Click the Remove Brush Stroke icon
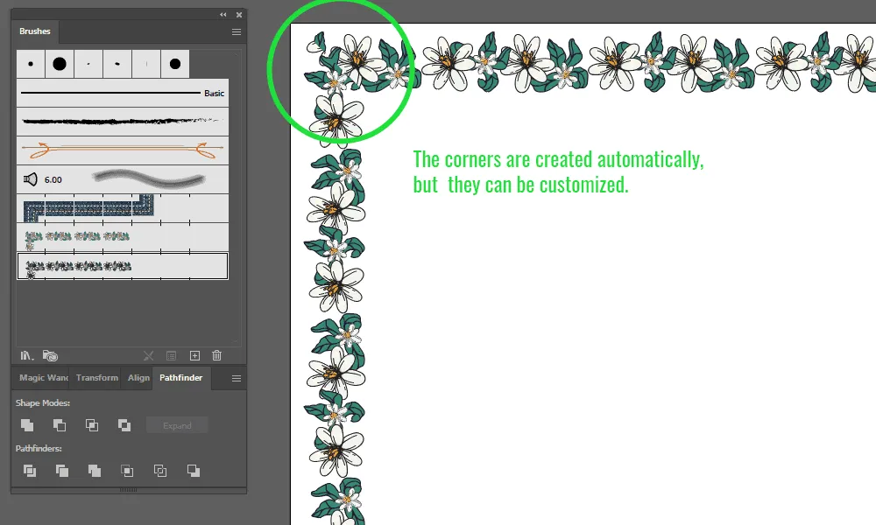 tap(148, 355)
